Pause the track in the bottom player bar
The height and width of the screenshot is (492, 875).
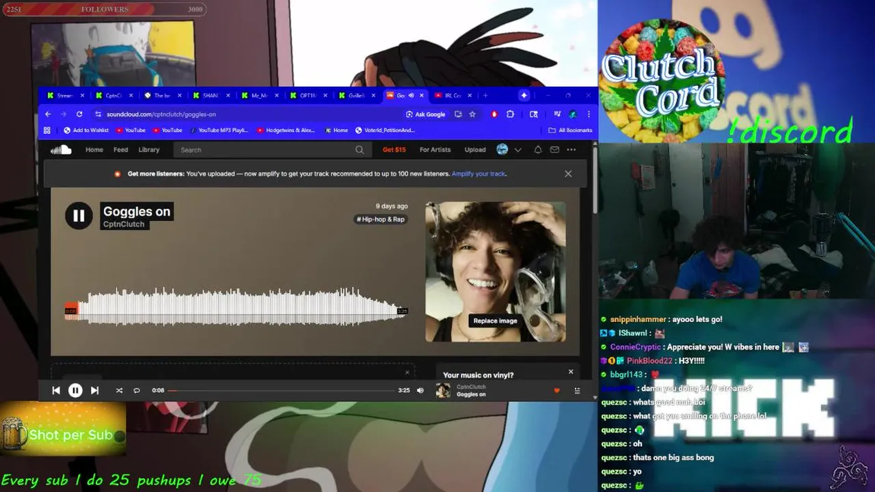tap(75, 390)
